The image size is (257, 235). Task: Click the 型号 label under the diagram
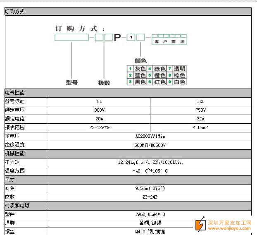(72, 82)
